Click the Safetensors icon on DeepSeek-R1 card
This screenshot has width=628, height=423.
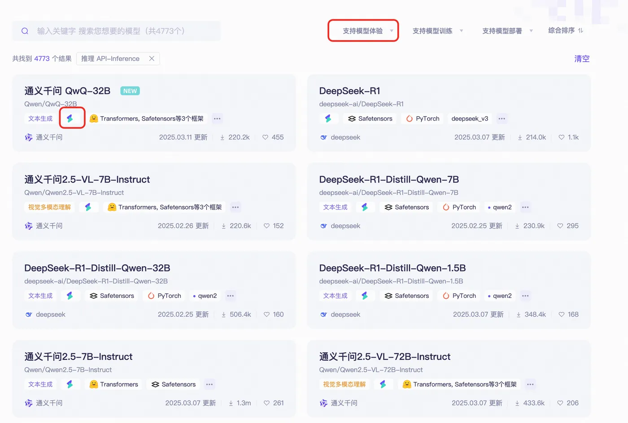click(352, 118)
